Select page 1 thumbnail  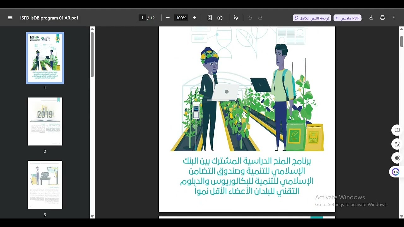click(45, 58)
